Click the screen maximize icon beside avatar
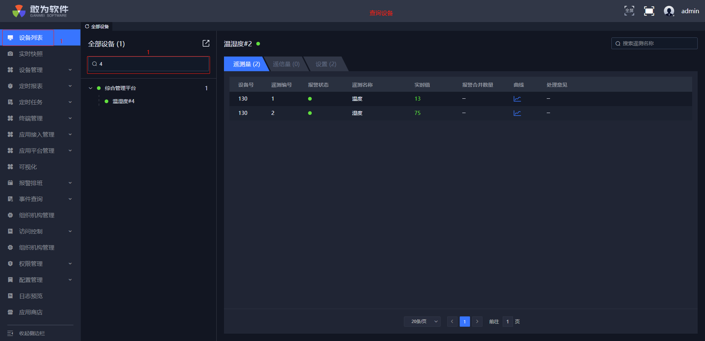Screen dimensions: 705x341 pyautogui.click(x=649, y=11)
